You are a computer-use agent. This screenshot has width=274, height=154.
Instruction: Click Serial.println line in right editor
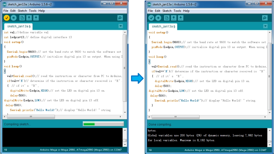click(x=205, y=100)
